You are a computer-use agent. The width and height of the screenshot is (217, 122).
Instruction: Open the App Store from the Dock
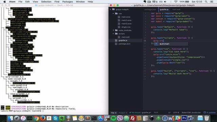[x=100, y=118]
